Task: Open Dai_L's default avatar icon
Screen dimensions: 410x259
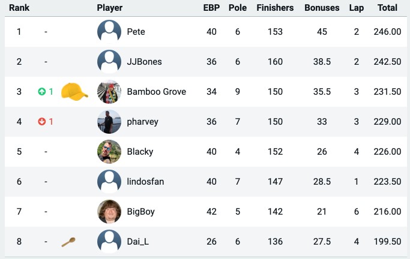Action: (x=109, y=242)
